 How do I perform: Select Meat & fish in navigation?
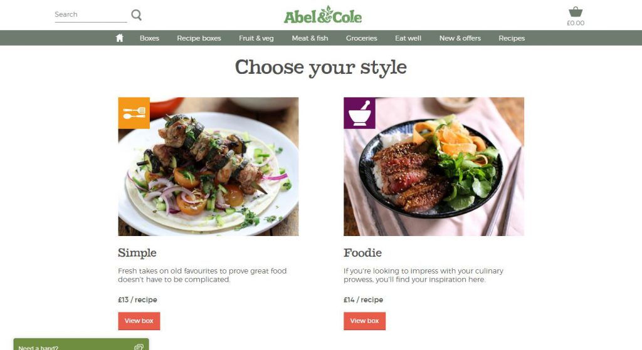click(310, 38)
